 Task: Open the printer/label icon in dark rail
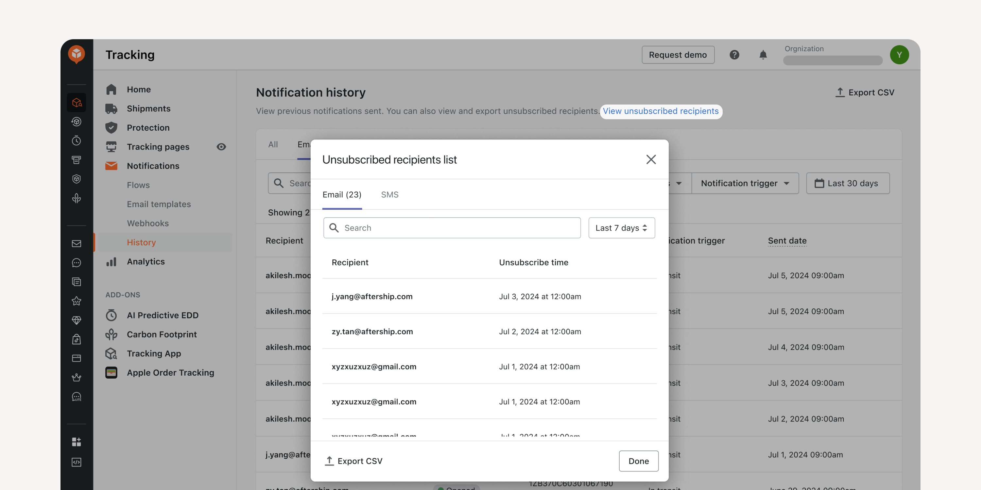pyautogui.click(x=77, y=160)
